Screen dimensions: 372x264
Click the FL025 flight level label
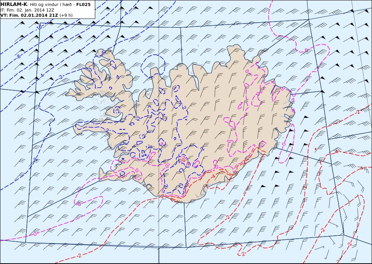(x=83, y=4)
